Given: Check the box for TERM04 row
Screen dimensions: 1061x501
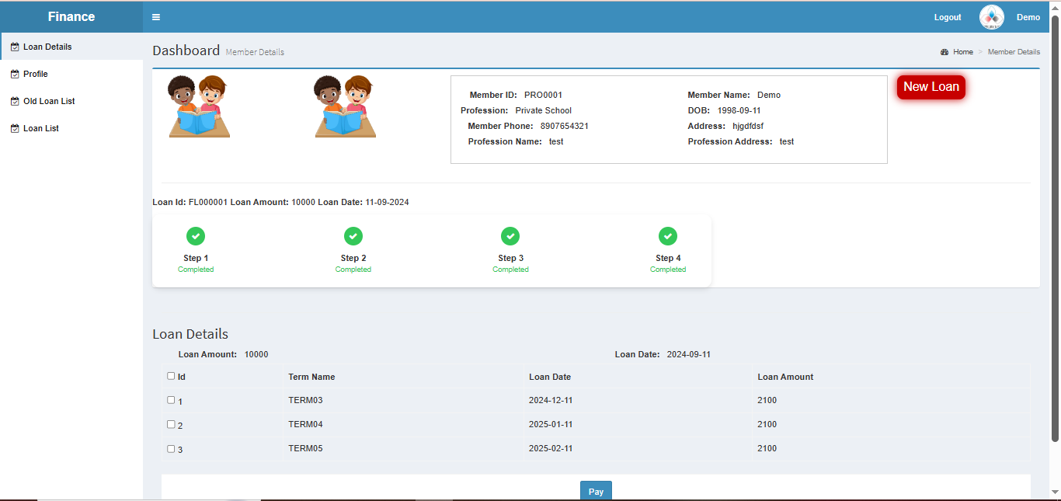Looking at the screenshot, I should tap(172, 424).
